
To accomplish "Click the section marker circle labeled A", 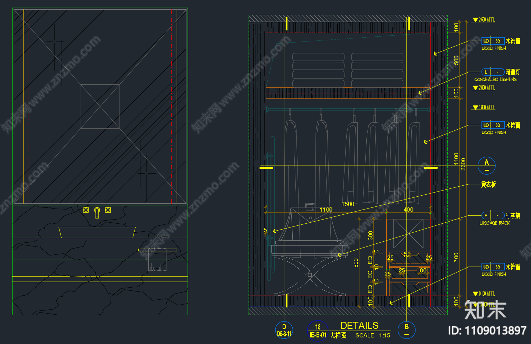I will 486,166.
